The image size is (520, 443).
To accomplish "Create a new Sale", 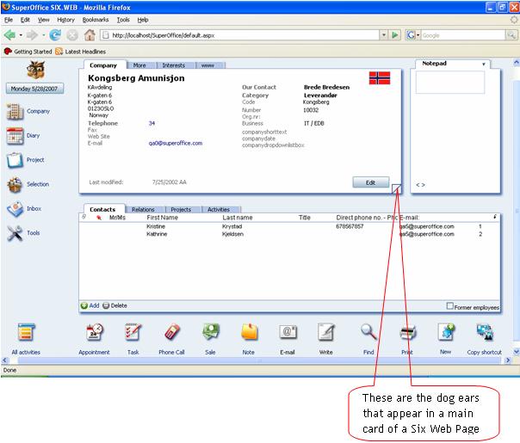I will [211, 332].
